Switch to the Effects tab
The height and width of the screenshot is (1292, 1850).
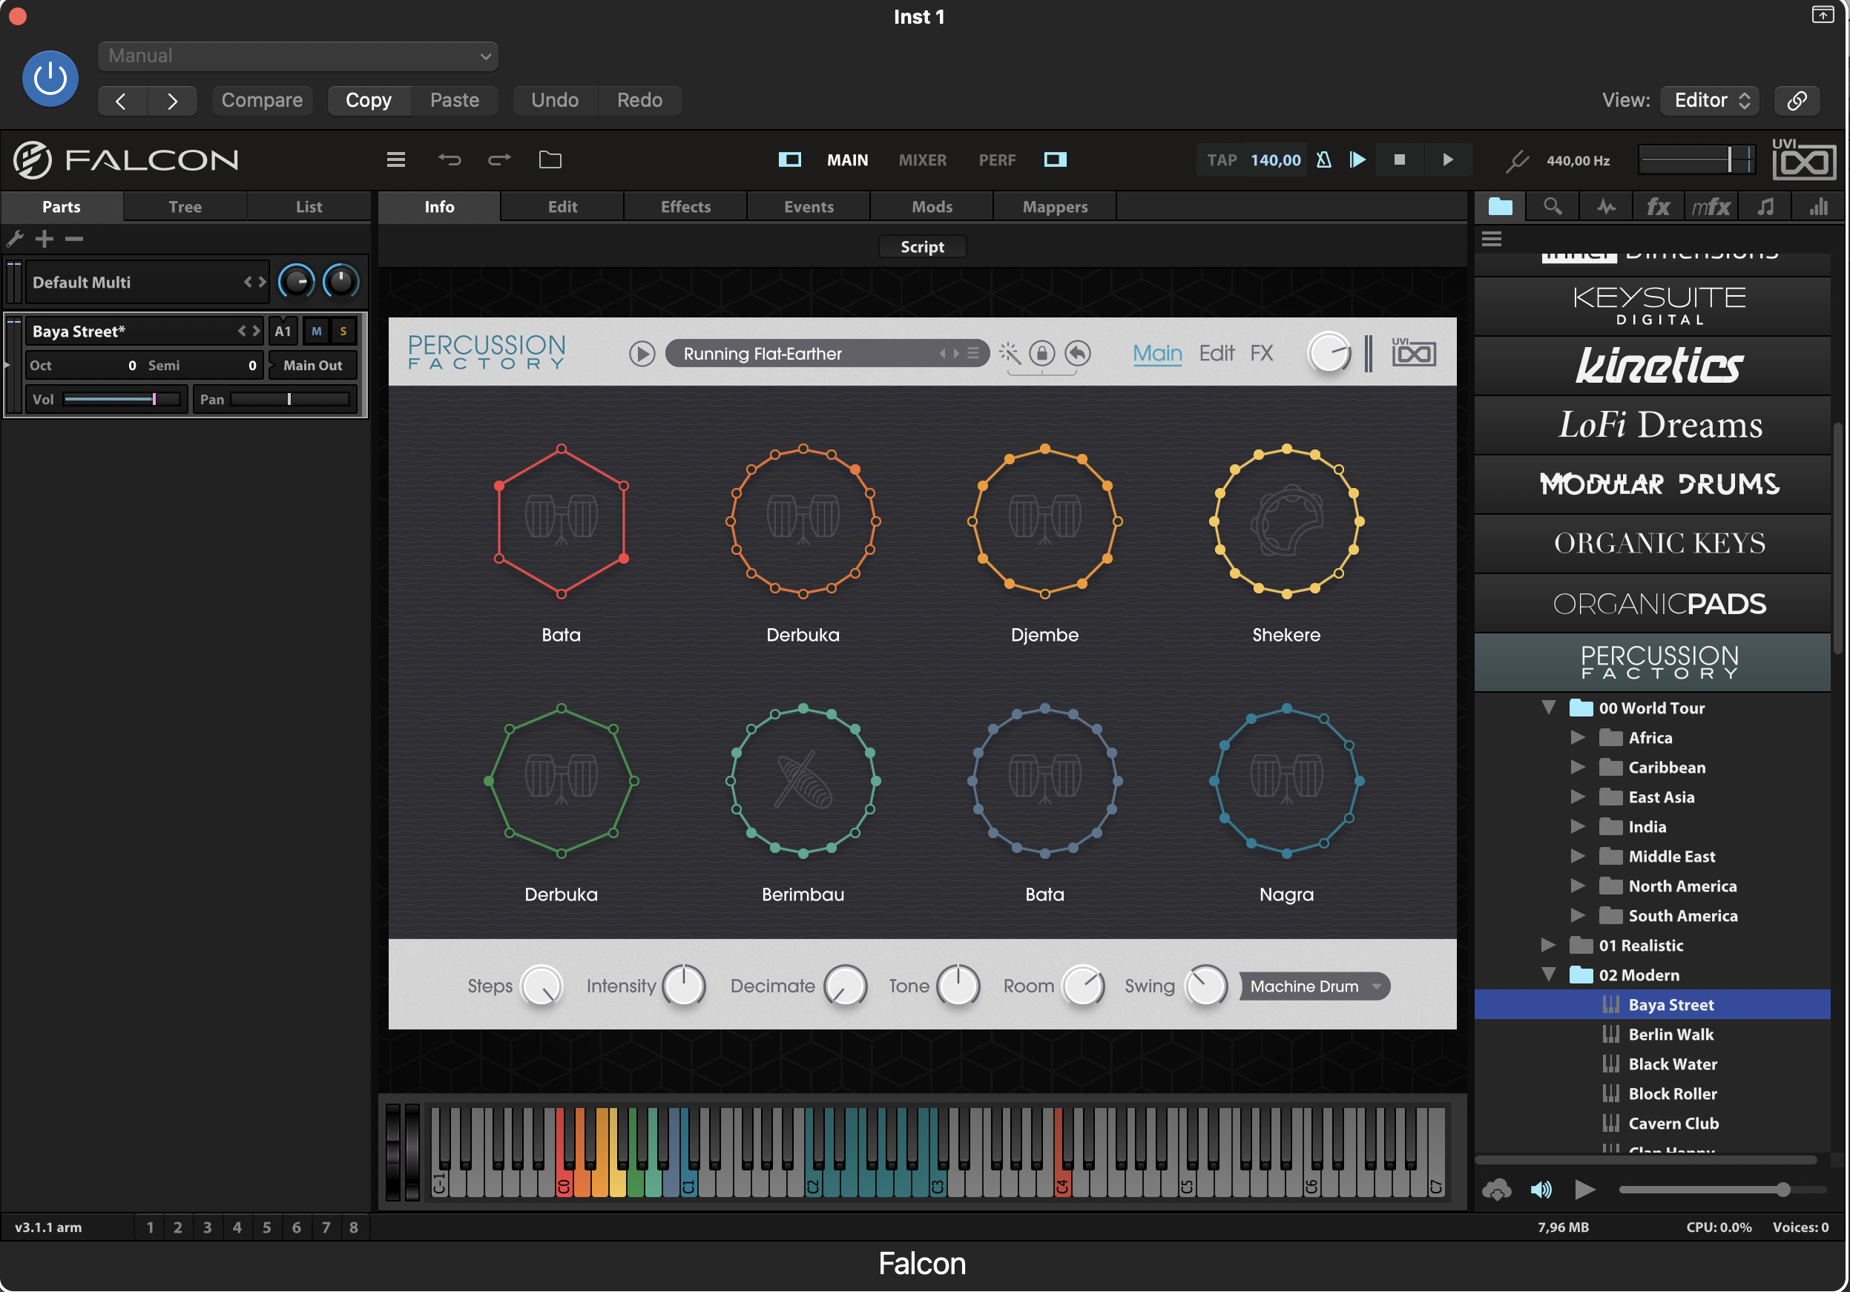(685, 206)
